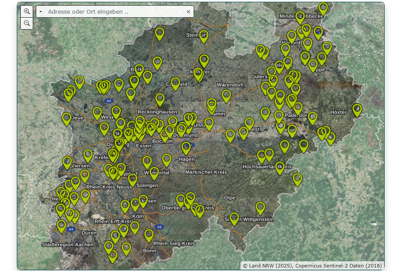Zoom in on the map
This screenshot has height=271, width=405.
click(27, 11)
